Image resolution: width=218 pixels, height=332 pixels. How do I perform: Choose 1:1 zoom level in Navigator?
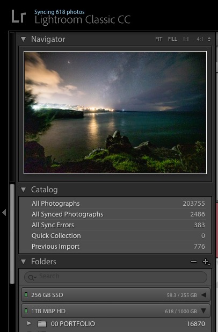[x=186, y=39]
